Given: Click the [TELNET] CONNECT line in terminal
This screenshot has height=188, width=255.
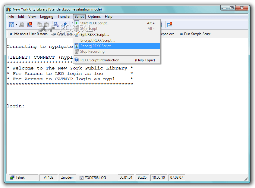Looking at the screenshot, I should coord(40,57).
